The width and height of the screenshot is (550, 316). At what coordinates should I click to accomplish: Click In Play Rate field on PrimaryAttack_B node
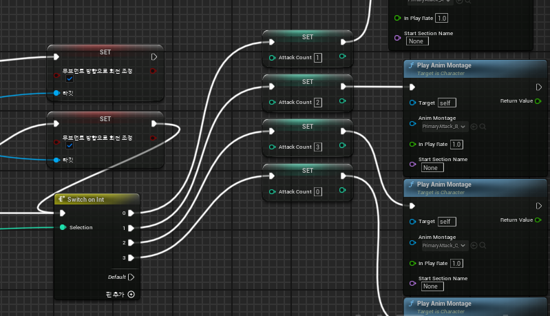point(456,145)
